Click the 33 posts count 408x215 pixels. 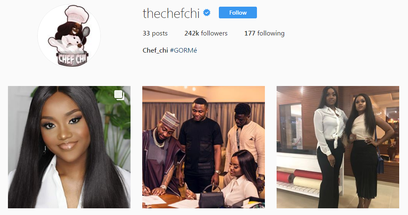tap(155, 33)
